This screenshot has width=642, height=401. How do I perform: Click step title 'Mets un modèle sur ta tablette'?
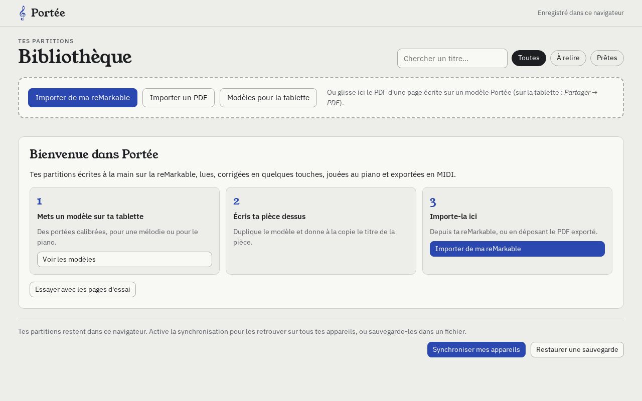(90, 217)
